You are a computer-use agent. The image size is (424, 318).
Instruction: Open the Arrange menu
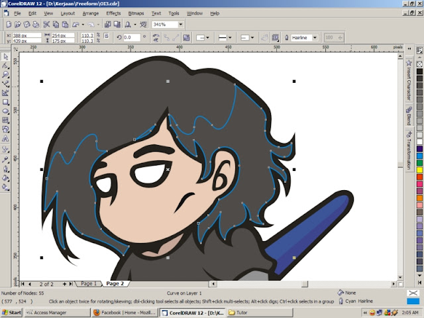pyautogui.click(x=91, y=13)
